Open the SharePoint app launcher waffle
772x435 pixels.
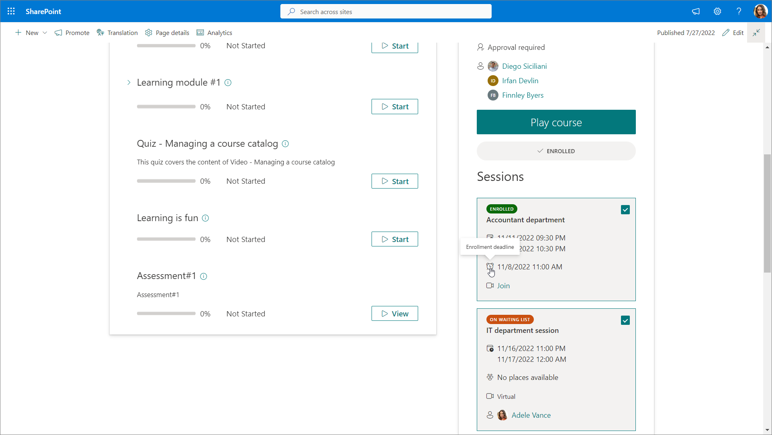(11, 11)
